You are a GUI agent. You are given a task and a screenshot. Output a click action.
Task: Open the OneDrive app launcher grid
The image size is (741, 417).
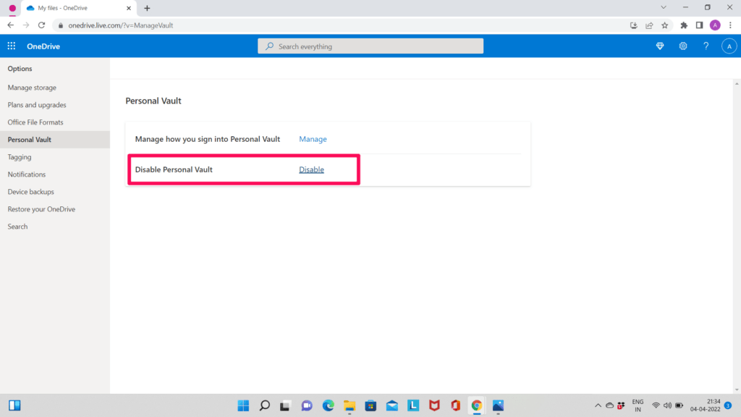[10, 46]
